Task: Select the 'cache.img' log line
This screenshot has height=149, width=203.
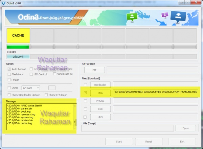Action: (19, 123)
